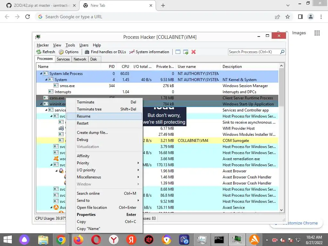Click the WMI Provider Host row icon

[61, 128]
